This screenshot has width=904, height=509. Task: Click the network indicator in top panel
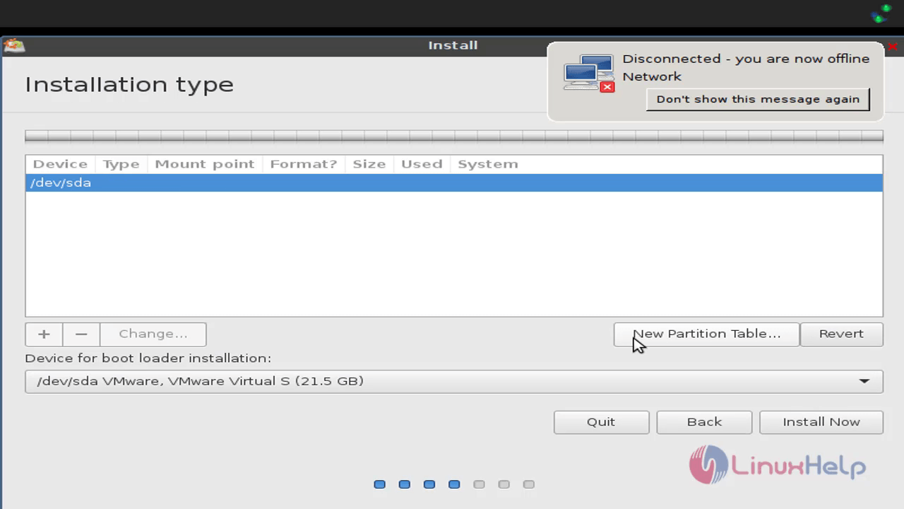(x=881, y=13)
